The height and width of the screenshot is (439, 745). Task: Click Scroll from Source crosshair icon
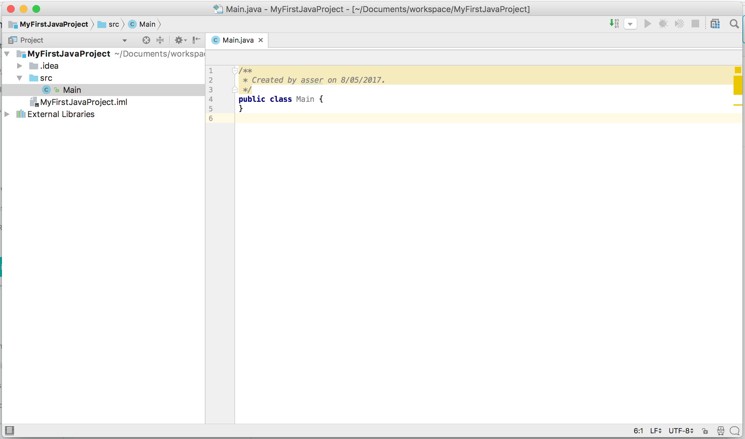[146, 40]
